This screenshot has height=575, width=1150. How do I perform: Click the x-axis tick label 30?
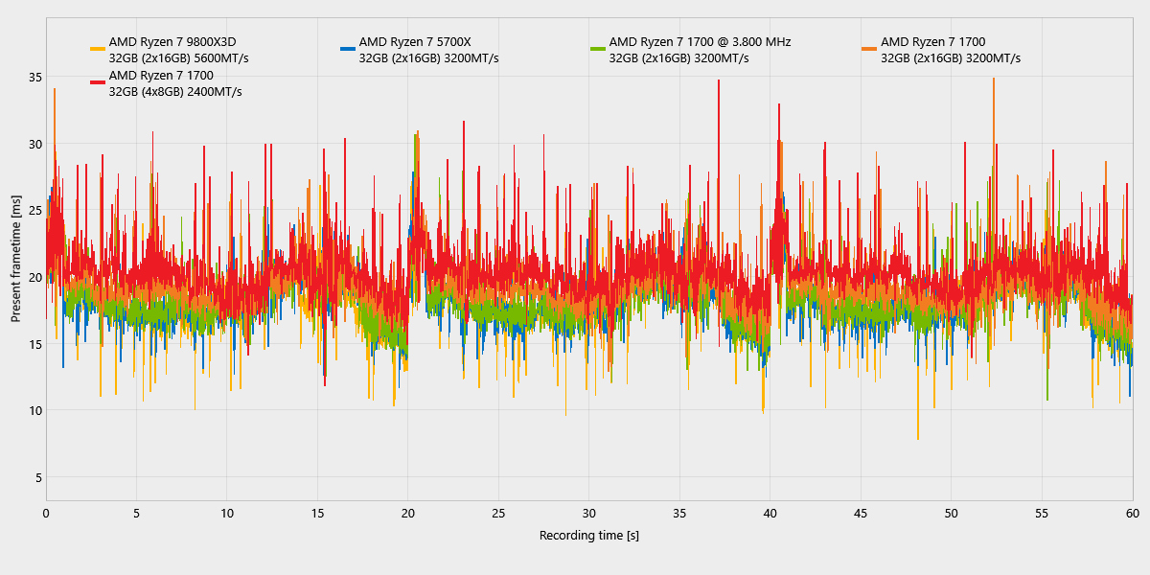(589, 513)
